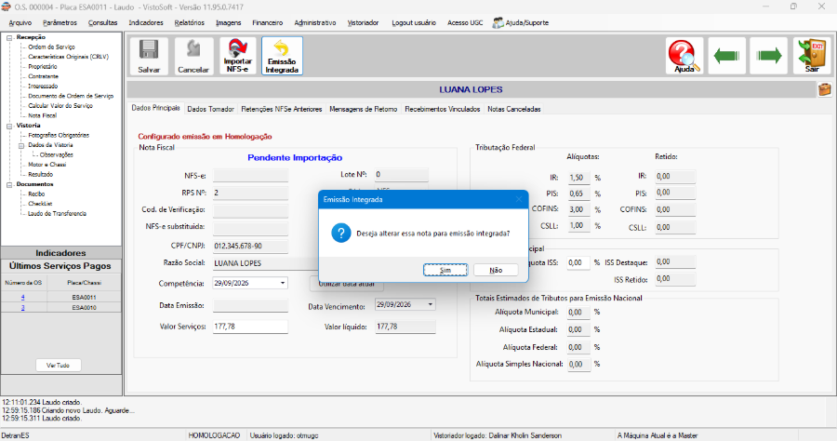Open the Consultas menu
The height and width of the screenshot is (441, 837).
pos(102,23)
